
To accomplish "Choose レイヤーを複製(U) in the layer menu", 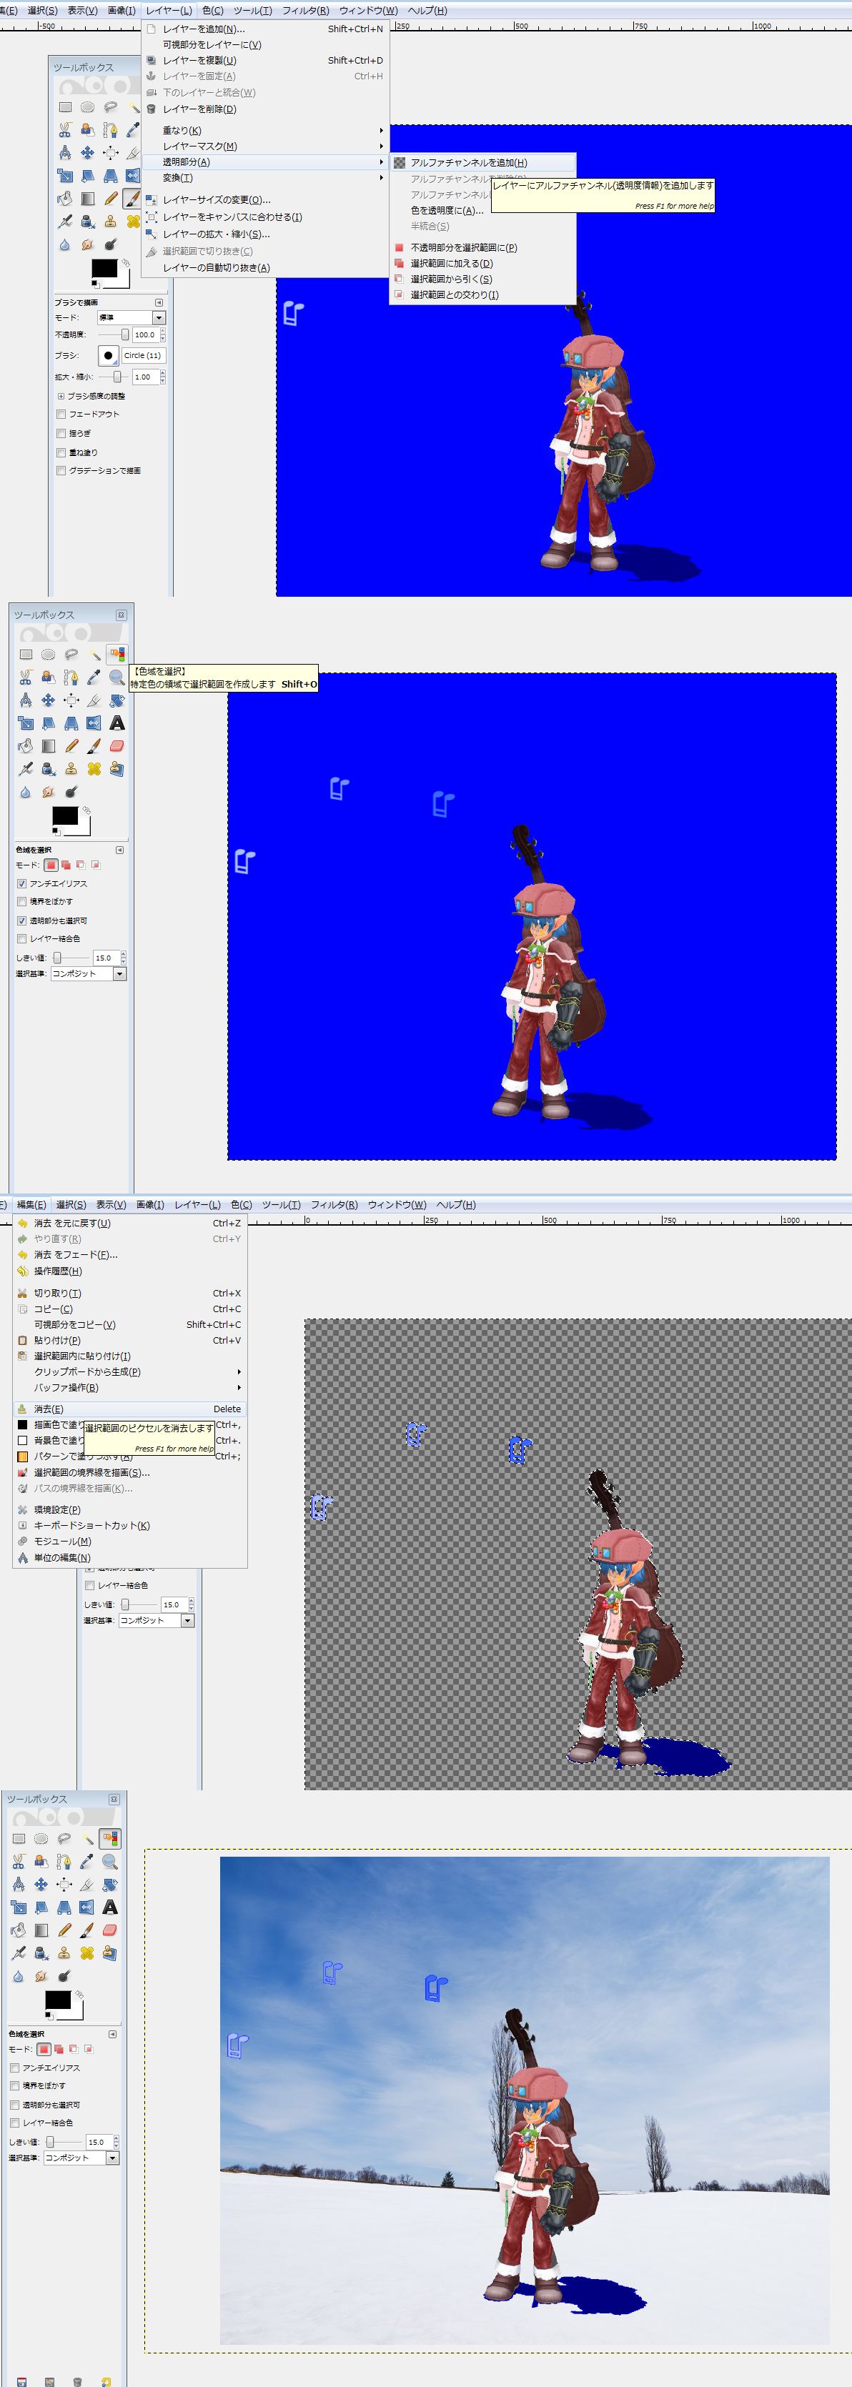I will (265, 60).
